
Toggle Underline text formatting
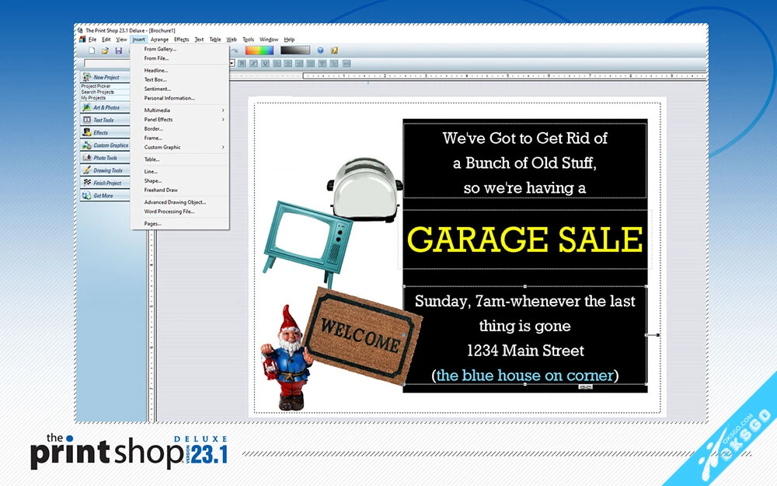point(265,63)
